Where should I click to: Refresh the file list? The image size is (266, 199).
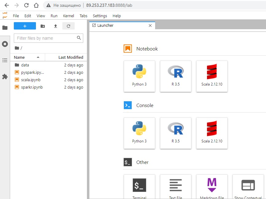click(x=68, y=26)
